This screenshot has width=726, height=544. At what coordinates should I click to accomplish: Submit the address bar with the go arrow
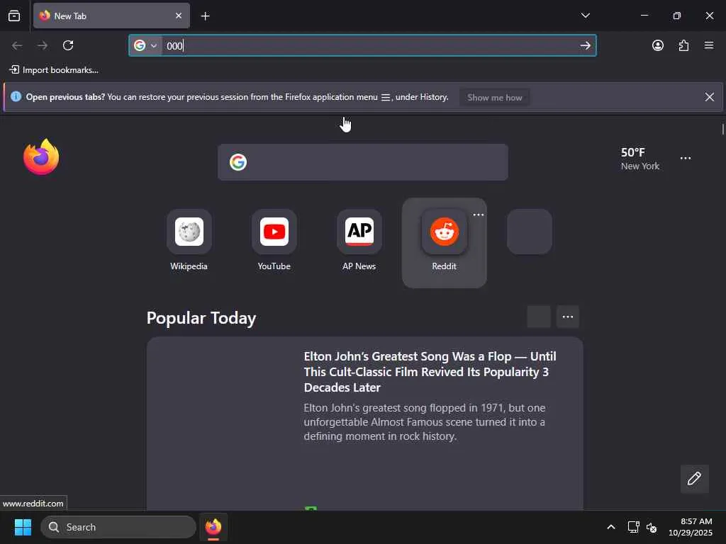coord(585,45)
